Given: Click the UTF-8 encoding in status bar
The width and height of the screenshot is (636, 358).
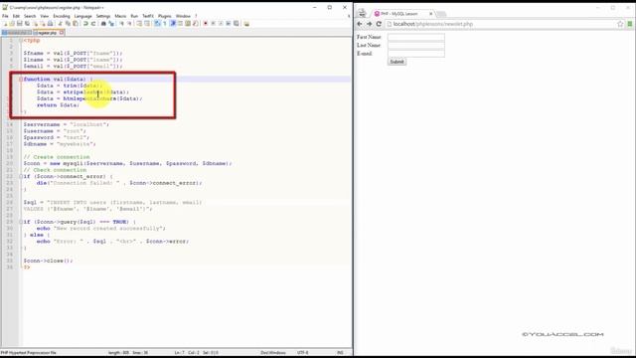Looking at the screenshot, I should coord(302,353).
